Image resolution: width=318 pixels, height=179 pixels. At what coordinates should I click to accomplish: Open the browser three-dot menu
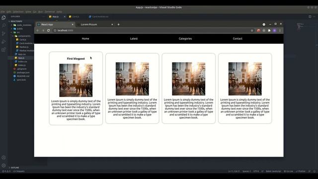[280, 30]
